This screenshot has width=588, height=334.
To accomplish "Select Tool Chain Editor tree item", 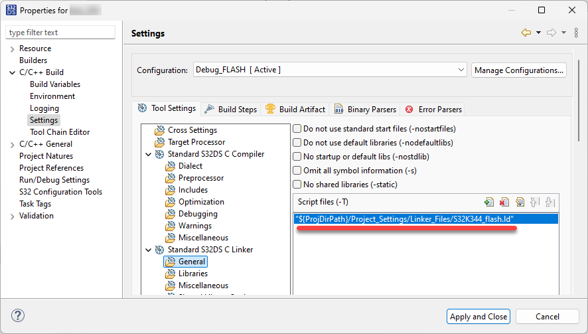I will [x=60, y=132].
